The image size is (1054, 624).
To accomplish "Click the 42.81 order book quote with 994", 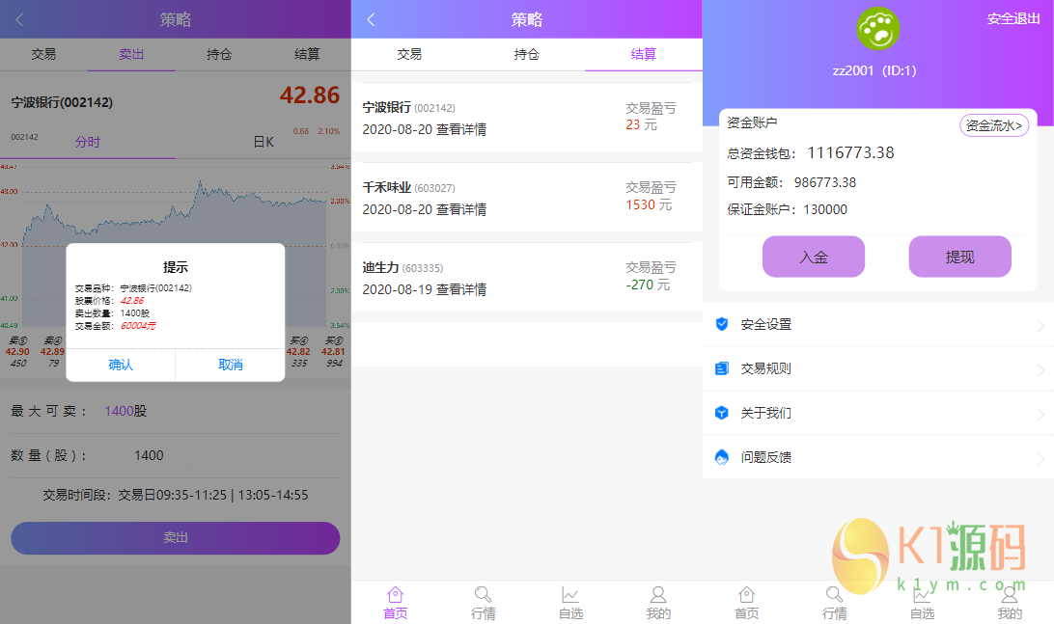I will [333, 351].
